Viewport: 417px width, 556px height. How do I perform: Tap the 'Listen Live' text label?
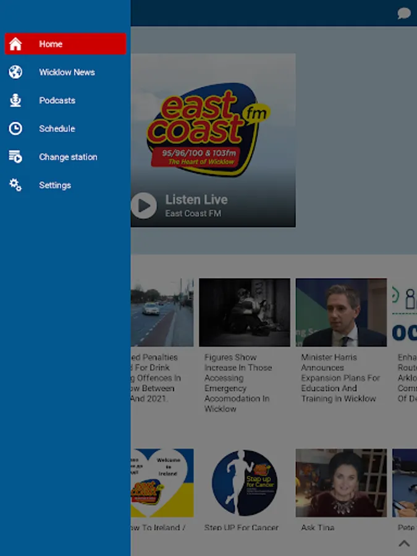pyautogui.click(x=196, y=200)
